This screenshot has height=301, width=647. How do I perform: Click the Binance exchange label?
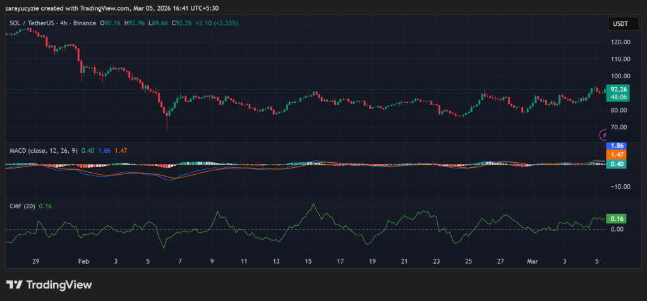coord(87,23)
